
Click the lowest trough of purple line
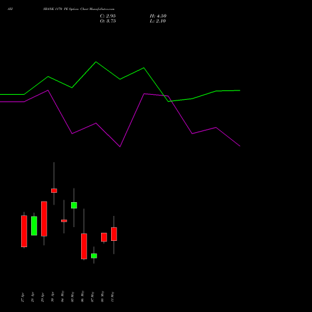[120, 147]
